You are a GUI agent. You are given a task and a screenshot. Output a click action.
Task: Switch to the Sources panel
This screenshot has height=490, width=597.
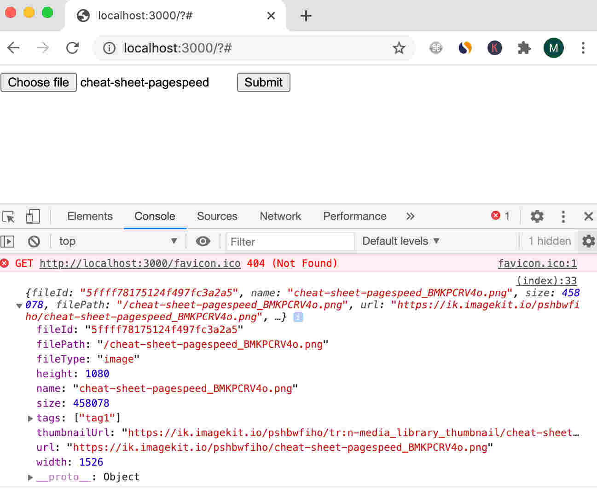(217, 216)
